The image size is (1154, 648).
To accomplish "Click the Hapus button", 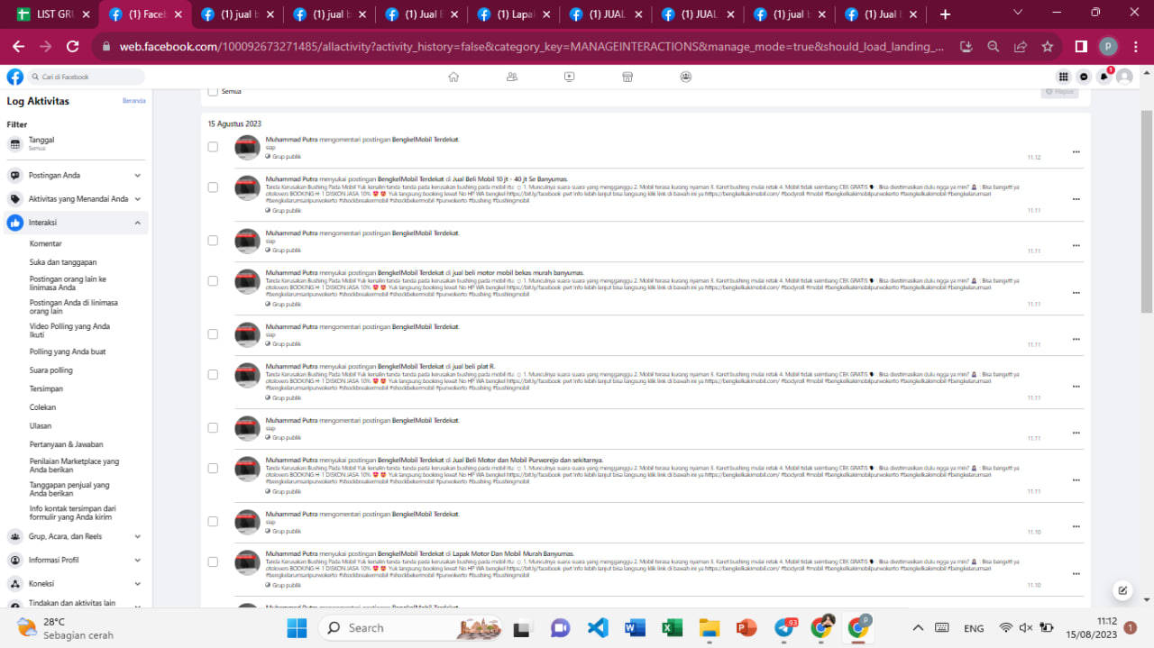I will pyautogui.click(x=1060, y=91).
